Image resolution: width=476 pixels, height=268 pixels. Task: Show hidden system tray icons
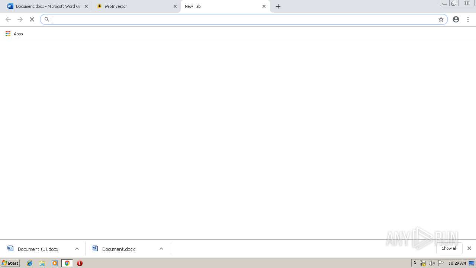pyautogui.click(x=415, y=263)
